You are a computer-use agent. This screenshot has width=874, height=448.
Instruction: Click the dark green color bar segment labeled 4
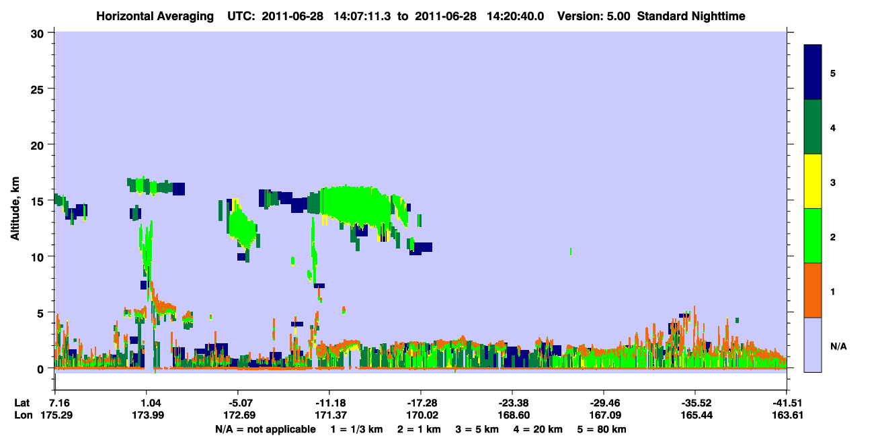point(813,127)
